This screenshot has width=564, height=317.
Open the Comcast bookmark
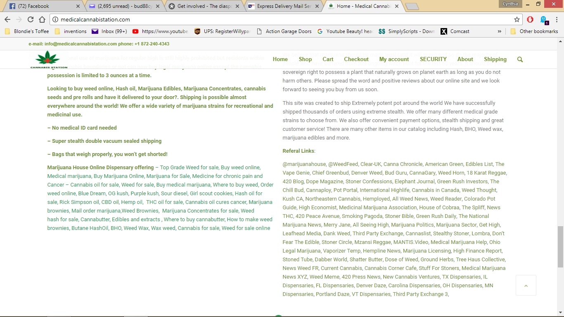pos(455,31)
